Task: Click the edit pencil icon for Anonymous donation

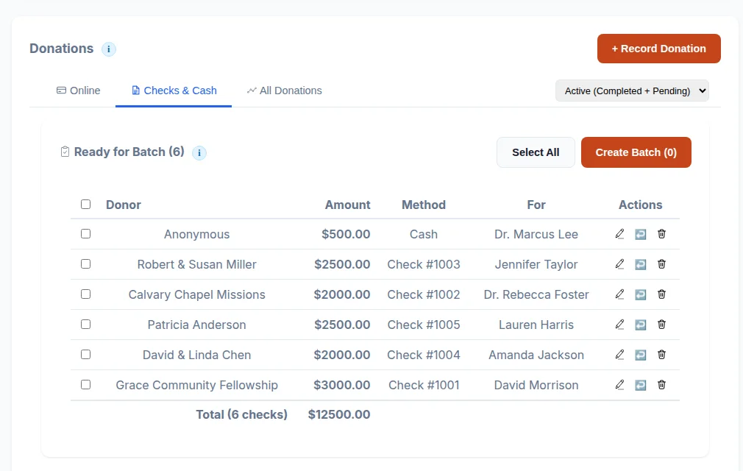Action: tap(619, 234)
